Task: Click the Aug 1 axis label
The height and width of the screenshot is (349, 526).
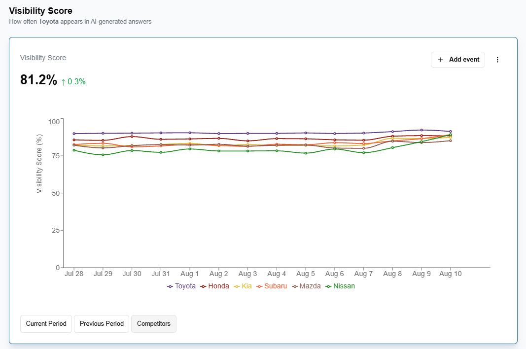Action: 189,274
